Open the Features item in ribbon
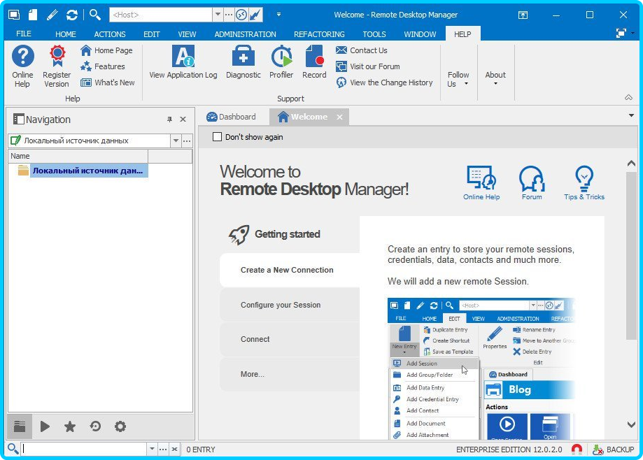The height and width of the screenshot is (460, 643). tap(103, 66)
